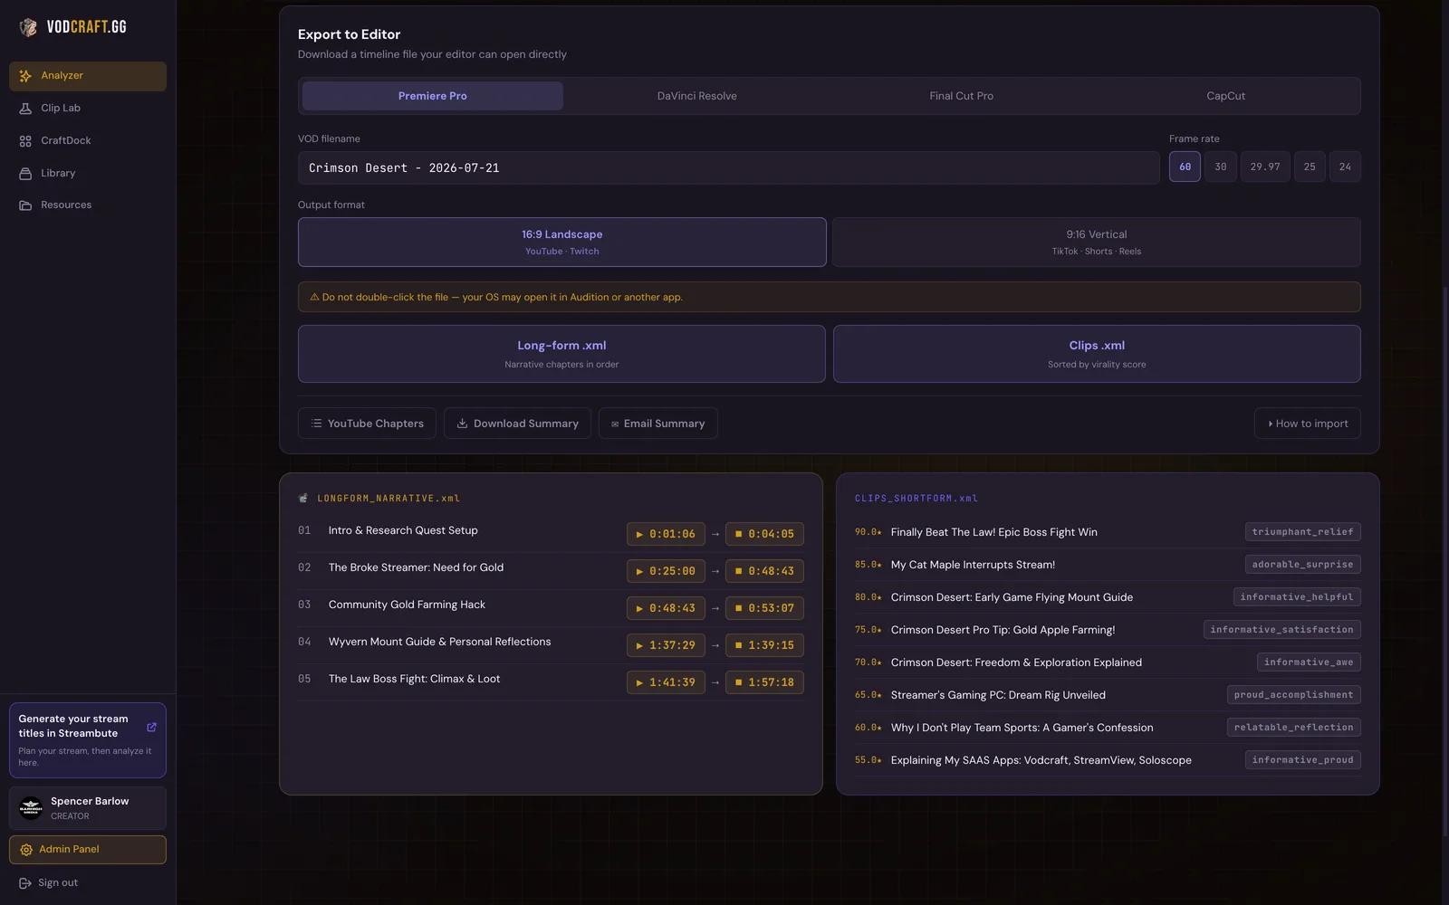This screenshot has height=905, width=1449.
Task: Click the VOD filename input field
Action: 728,167
